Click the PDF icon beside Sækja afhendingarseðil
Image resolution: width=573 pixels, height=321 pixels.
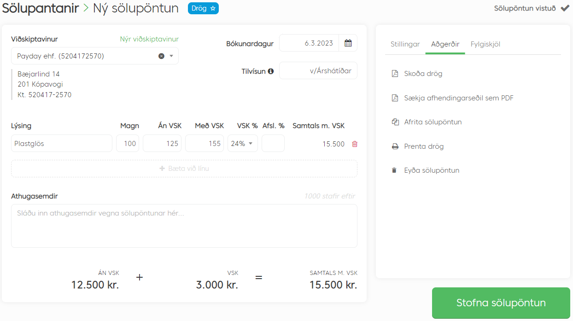click(395, 98)
